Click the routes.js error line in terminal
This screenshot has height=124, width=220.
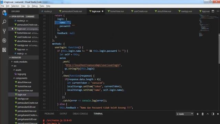click(x=57, y=120)
